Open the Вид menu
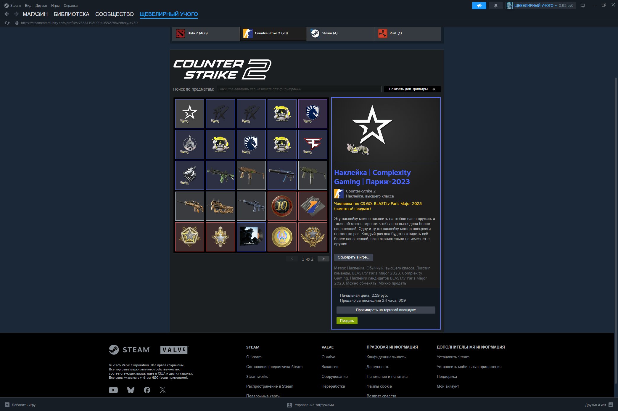The width and height of the screenshot is (618, 411). click(x=28, y=5)
